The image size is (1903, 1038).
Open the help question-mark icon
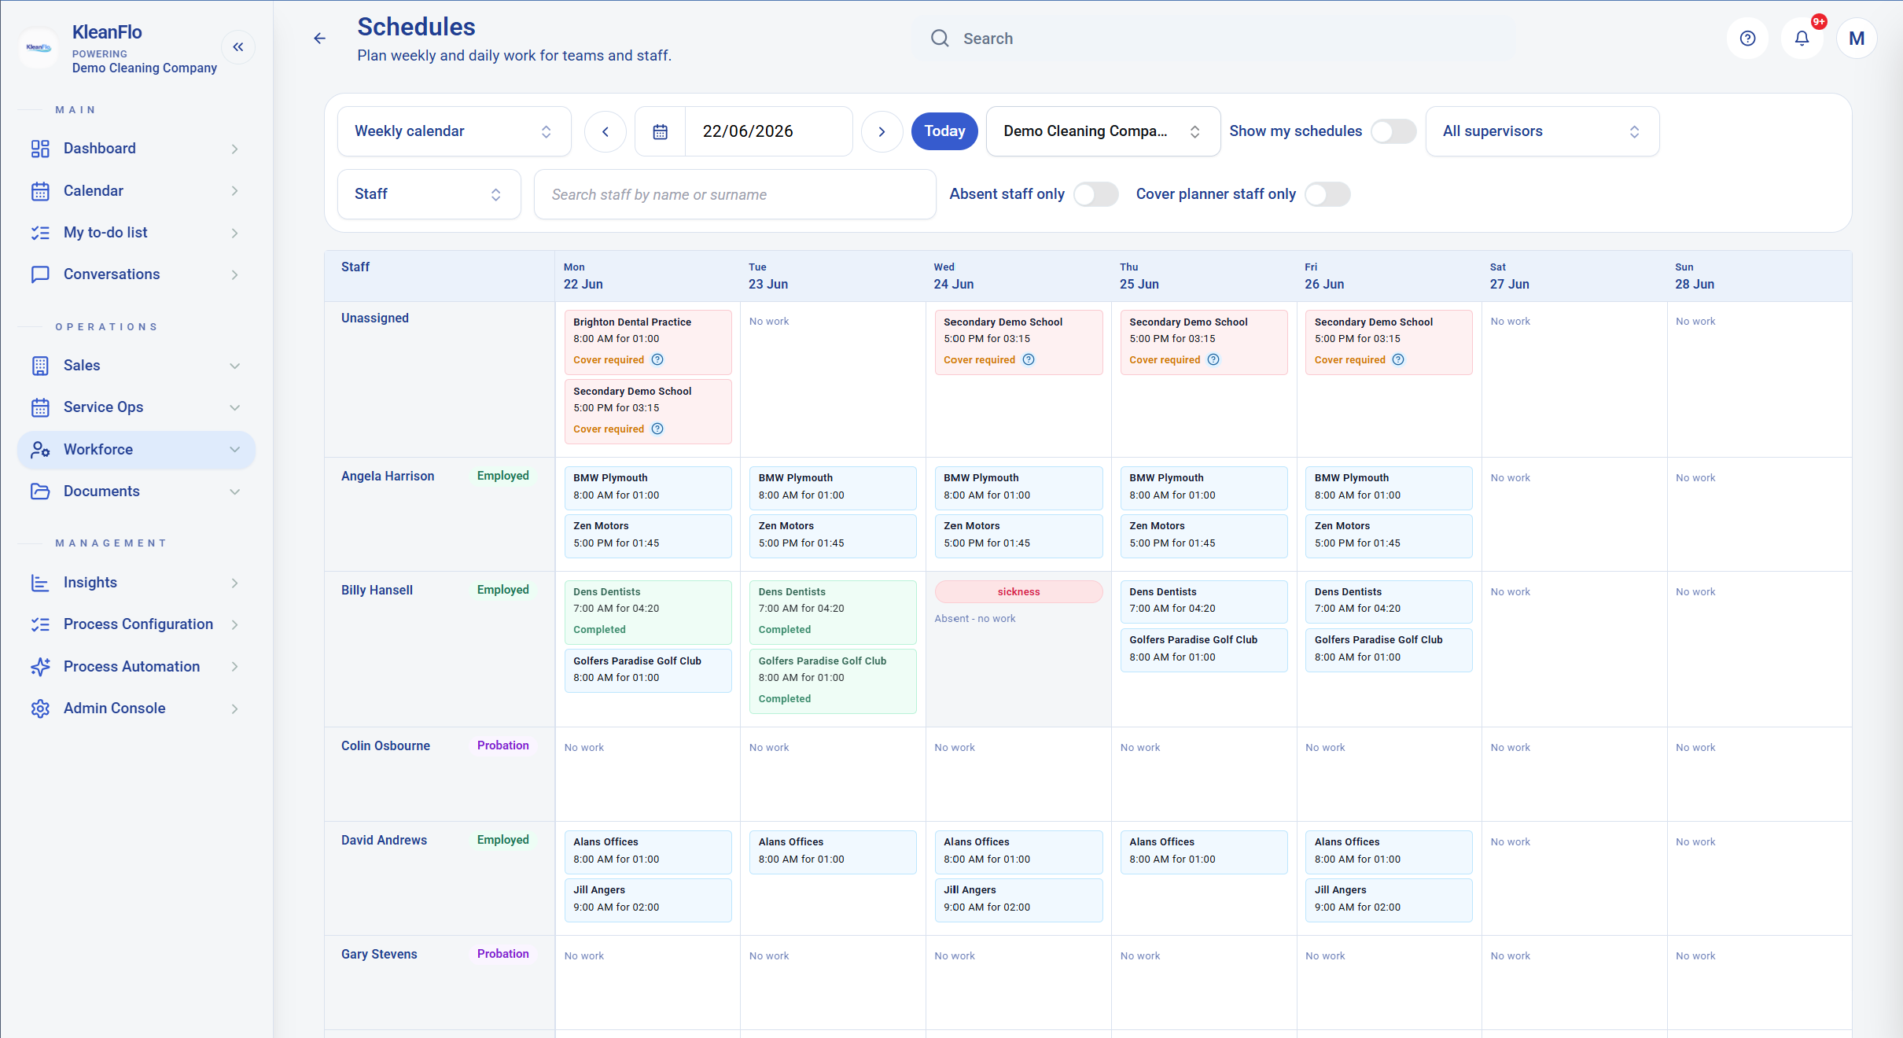1747,39
